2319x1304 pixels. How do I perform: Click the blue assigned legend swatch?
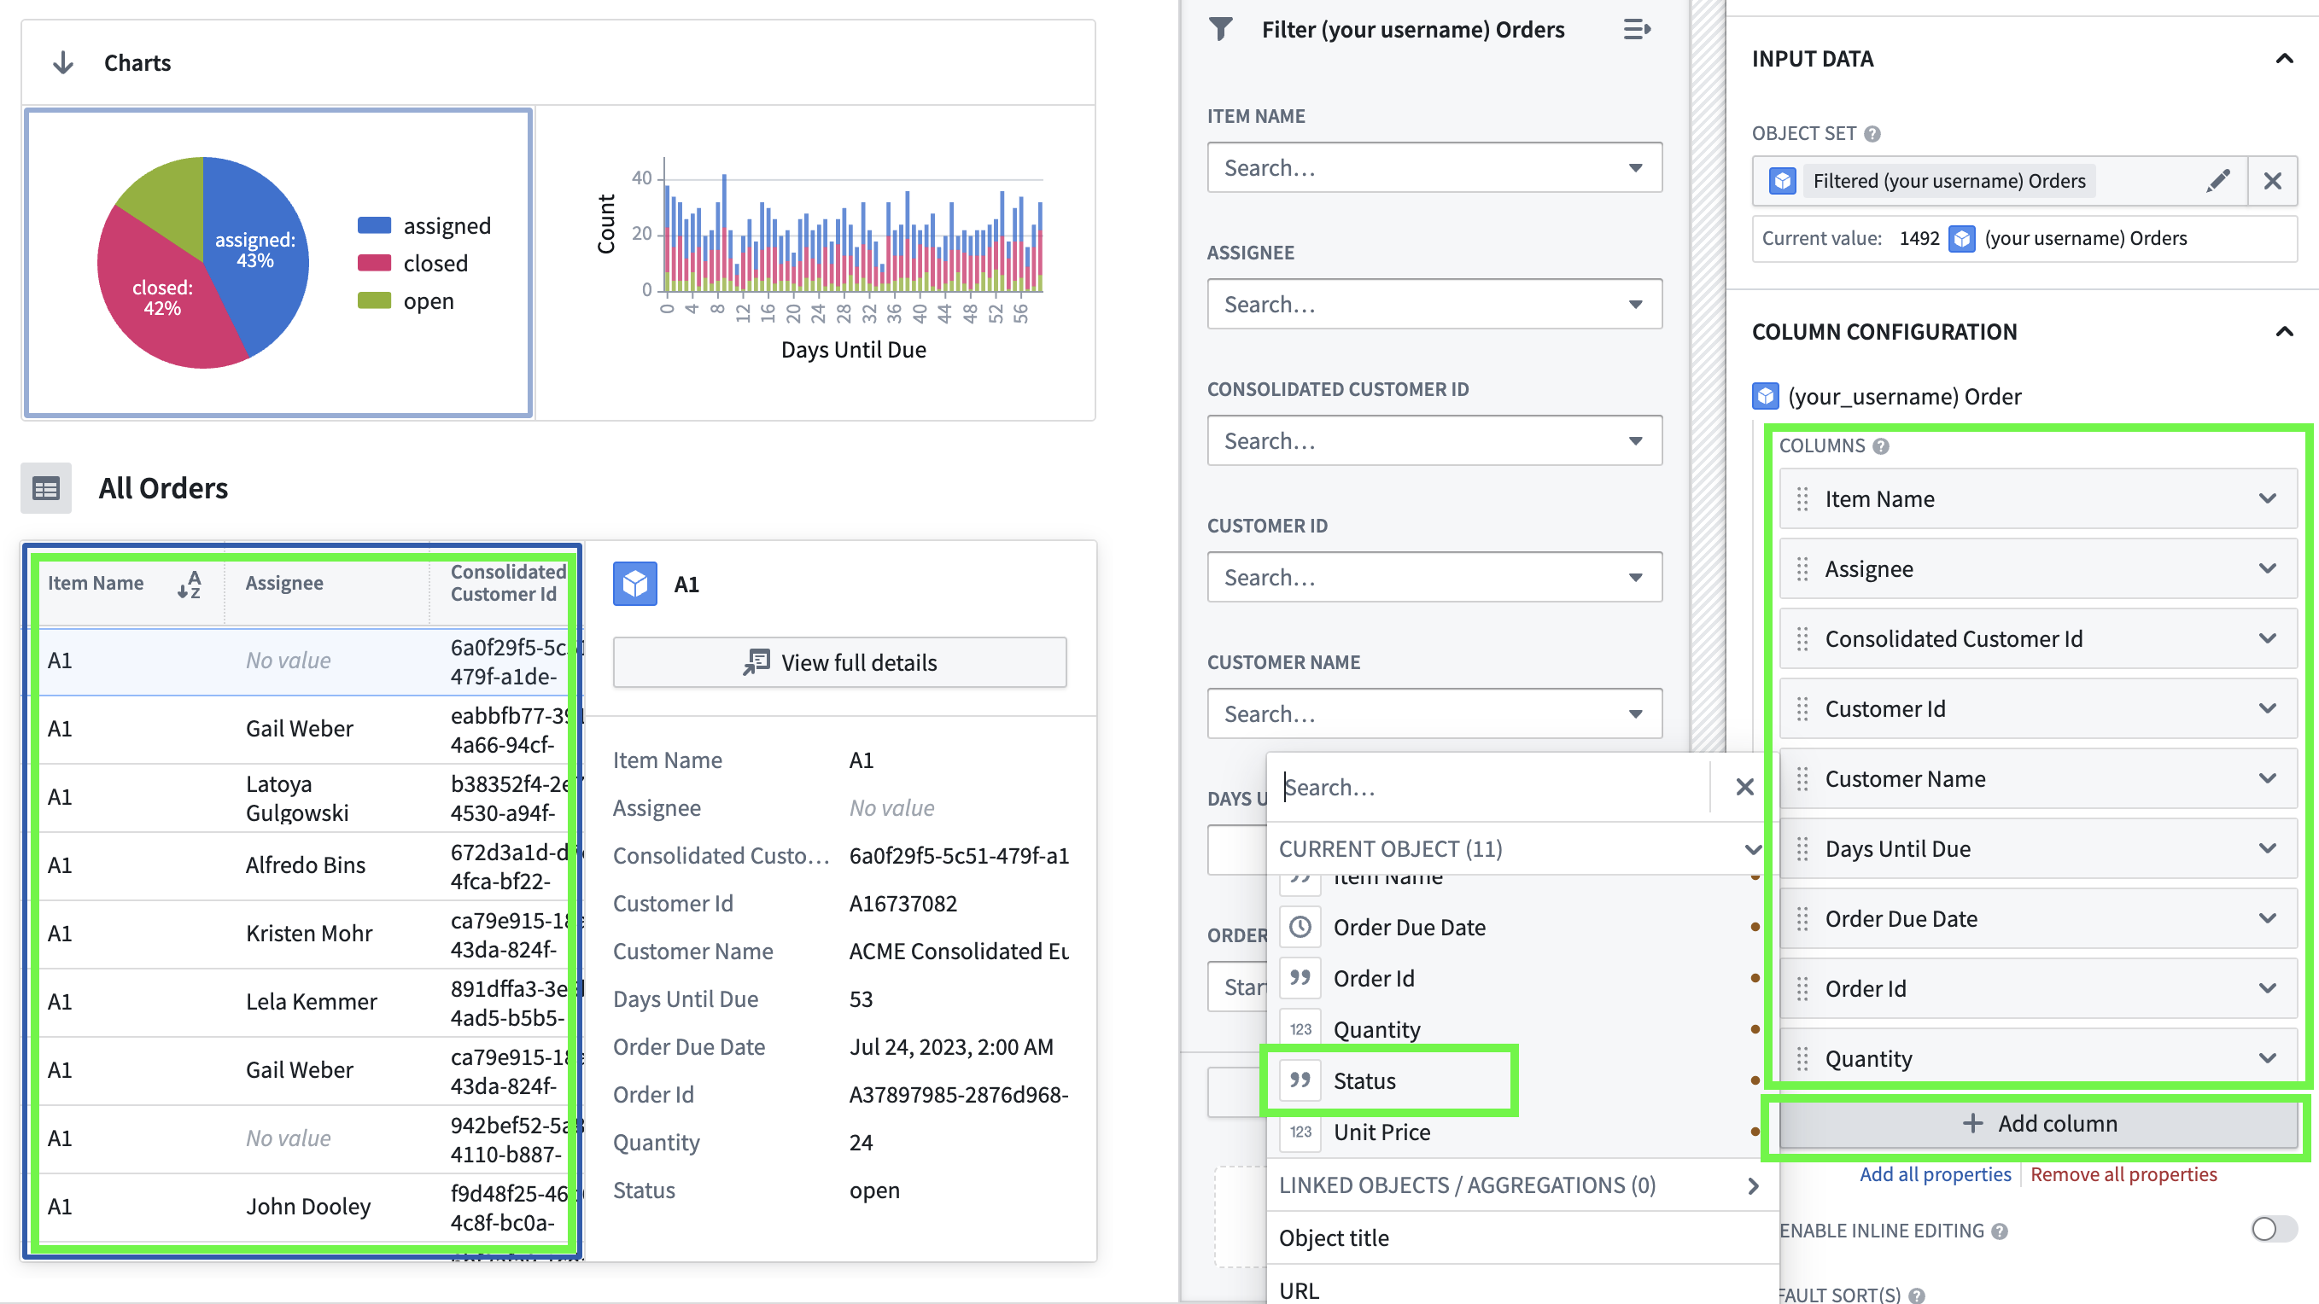click(x=374, y=225)
